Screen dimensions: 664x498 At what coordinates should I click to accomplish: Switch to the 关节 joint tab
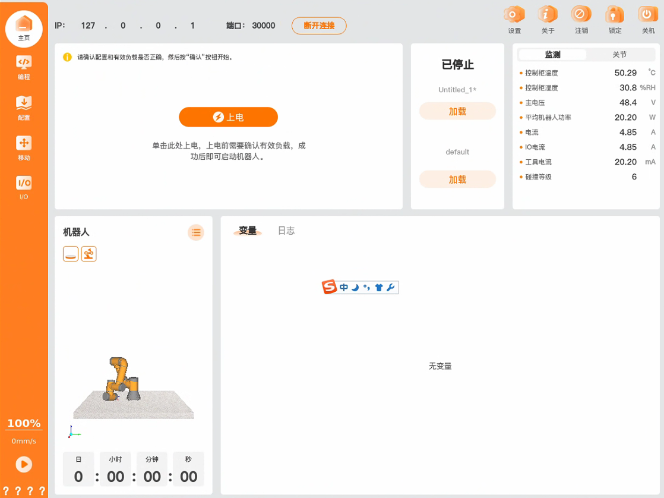(619, 55)
